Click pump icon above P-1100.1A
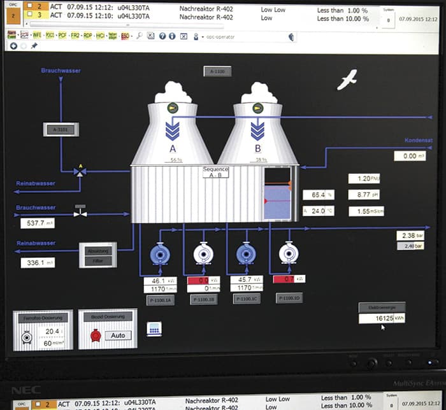Screen dimensions: 446x410 coord(157,255)
